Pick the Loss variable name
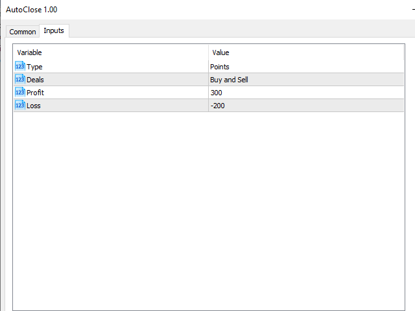Image resolution: width=415 pixels, height=311 pixels. [x=34, y=106]
